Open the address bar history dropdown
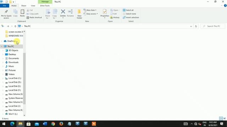The image size is (227, 127). pyautogui.click(x=191, y=26)
